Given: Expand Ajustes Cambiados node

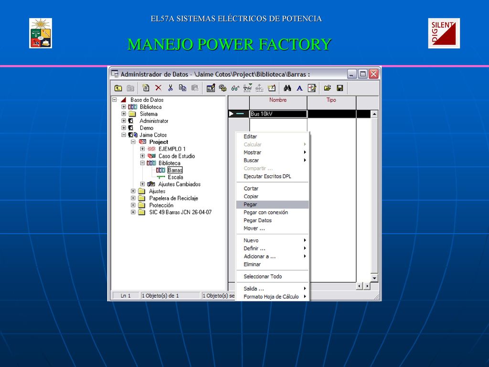Looking at the screenshot, I should pos(142,184).
